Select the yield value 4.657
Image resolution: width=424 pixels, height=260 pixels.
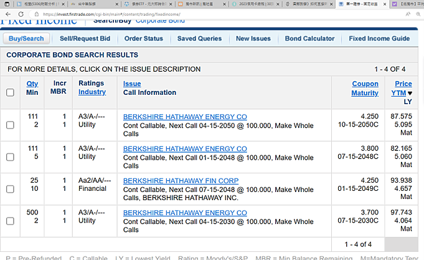pos(403,188)
